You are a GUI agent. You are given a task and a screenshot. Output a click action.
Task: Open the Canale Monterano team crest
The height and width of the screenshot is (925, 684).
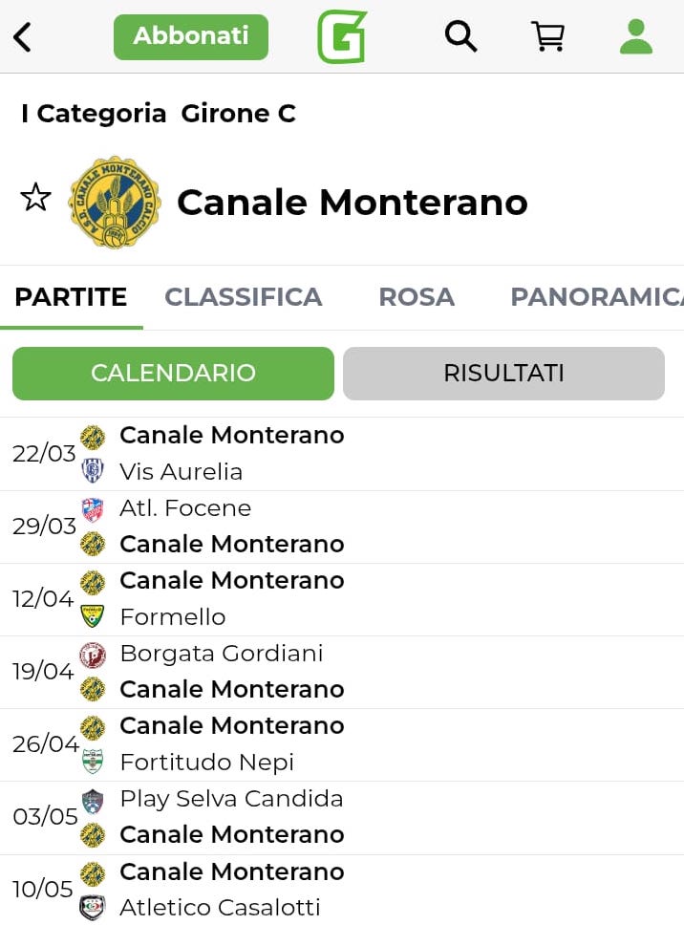click(x=116, y=203)
